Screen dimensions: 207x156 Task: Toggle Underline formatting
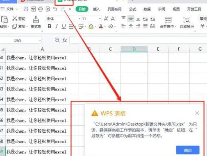[x=64, y=26]
